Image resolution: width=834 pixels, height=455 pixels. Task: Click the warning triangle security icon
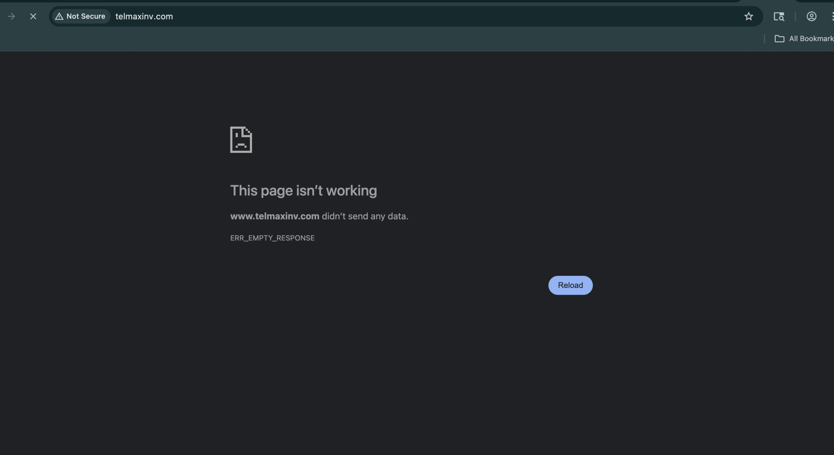pyautogui.click(x=59, y=16)
